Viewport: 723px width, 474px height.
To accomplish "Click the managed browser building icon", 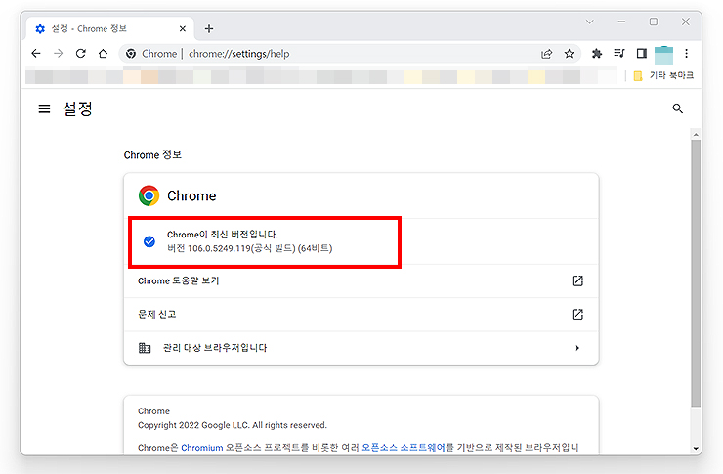I will [145, 348].
